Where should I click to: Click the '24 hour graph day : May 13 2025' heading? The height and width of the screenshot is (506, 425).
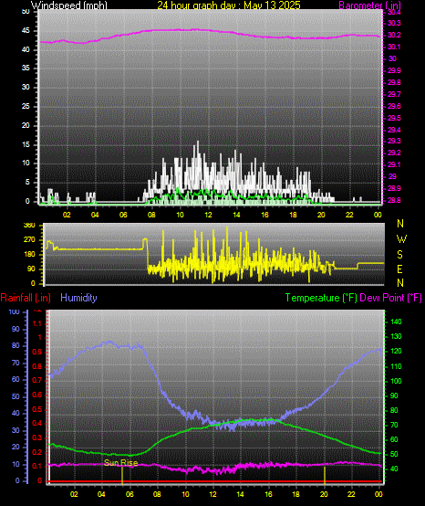(x=229, y=5)
